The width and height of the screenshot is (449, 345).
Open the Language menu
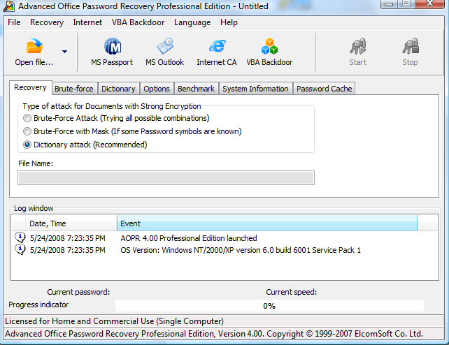(192, 22)
